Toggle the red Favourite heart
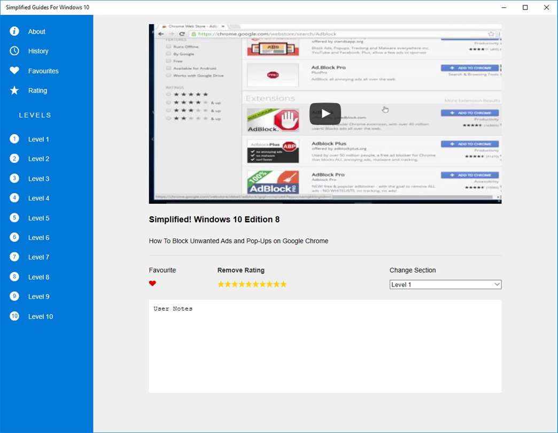The height and width of the screenshot is (433, 558). click(152, 283)
